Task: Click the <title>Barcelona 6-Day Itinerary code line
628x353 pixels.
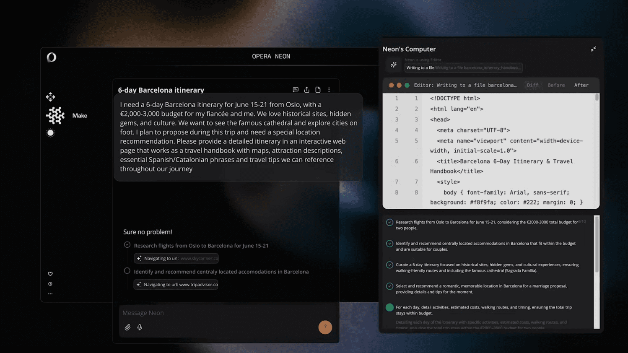Action: [501, 166]
